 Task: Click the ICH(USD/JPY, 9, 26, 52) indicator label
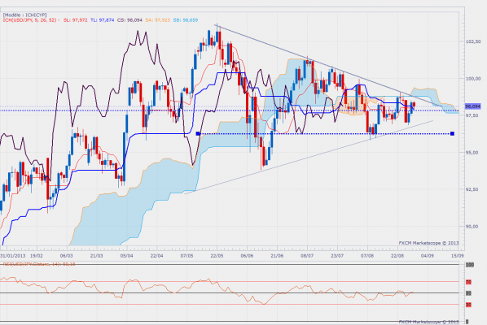coord(30,20)
